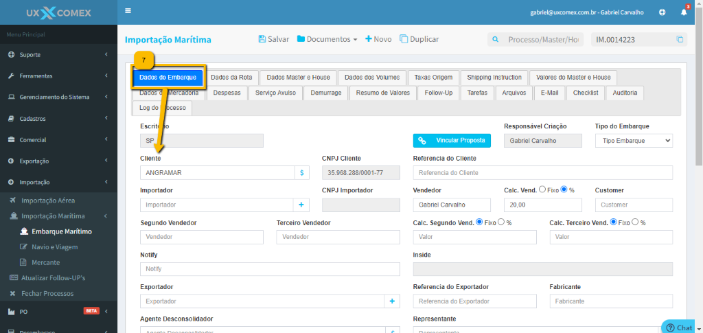The height and width of the screenshot is (333, 703).
Task: Click the Cadastros book icon
Action: [12, 119]
